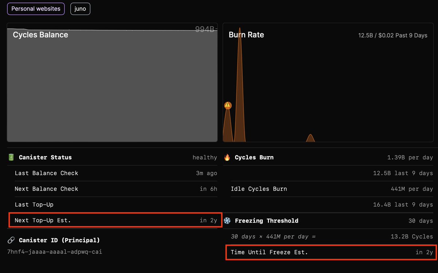Select the Personal websites filter chip
This screenshot has height=273, width=438.
pos(35,9)
